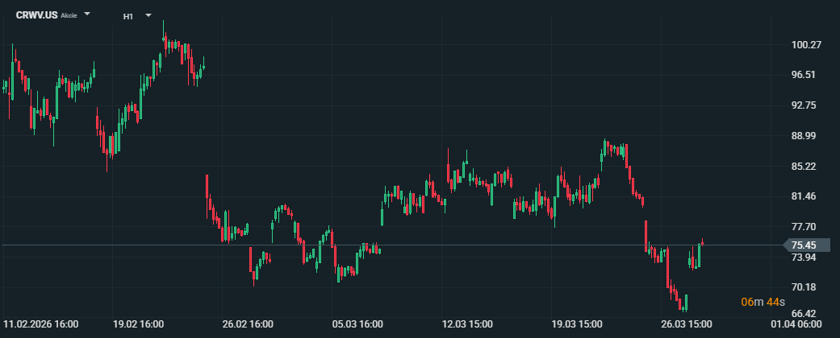Click the 06m 44s candle countdown timer
Image resolution: width=840 pixels, height=338 pixels.
click(763, 302)
